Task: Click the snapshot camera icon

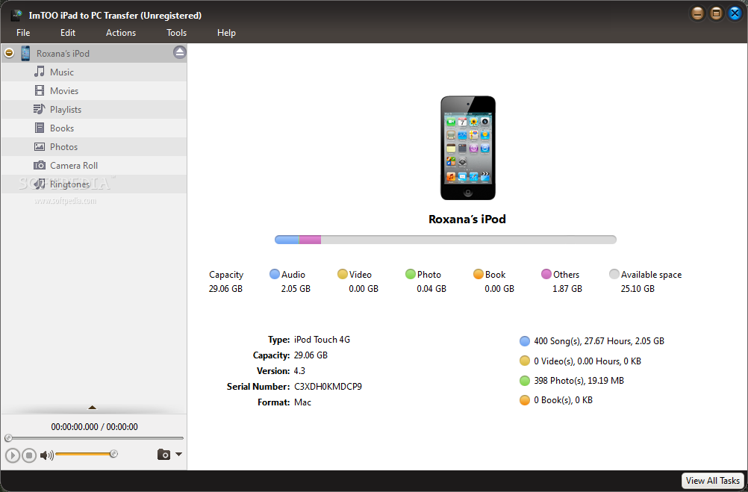Action: 163,455
